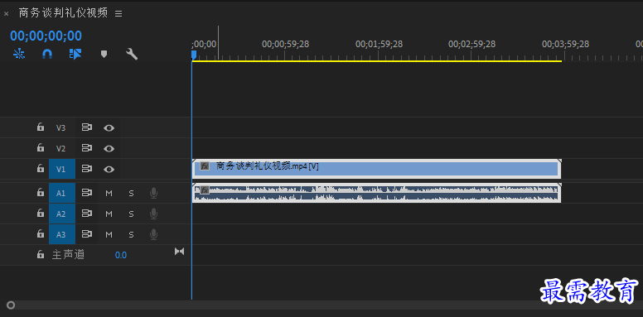Click ruler at 00;00;59;28
This screenshot has width=643, height=317.
click(x=284, y=44)
